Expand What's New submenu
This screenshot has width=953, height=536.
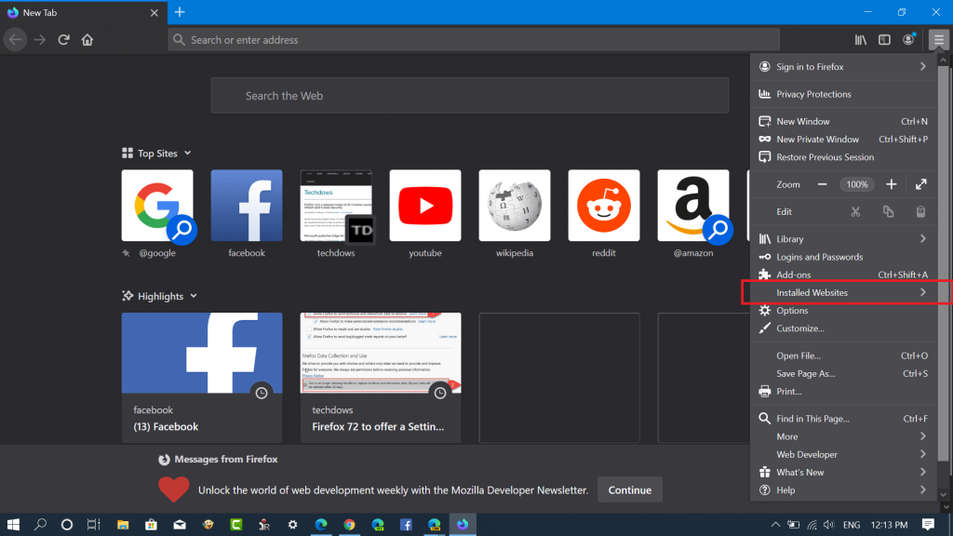(x=843, y=472)
